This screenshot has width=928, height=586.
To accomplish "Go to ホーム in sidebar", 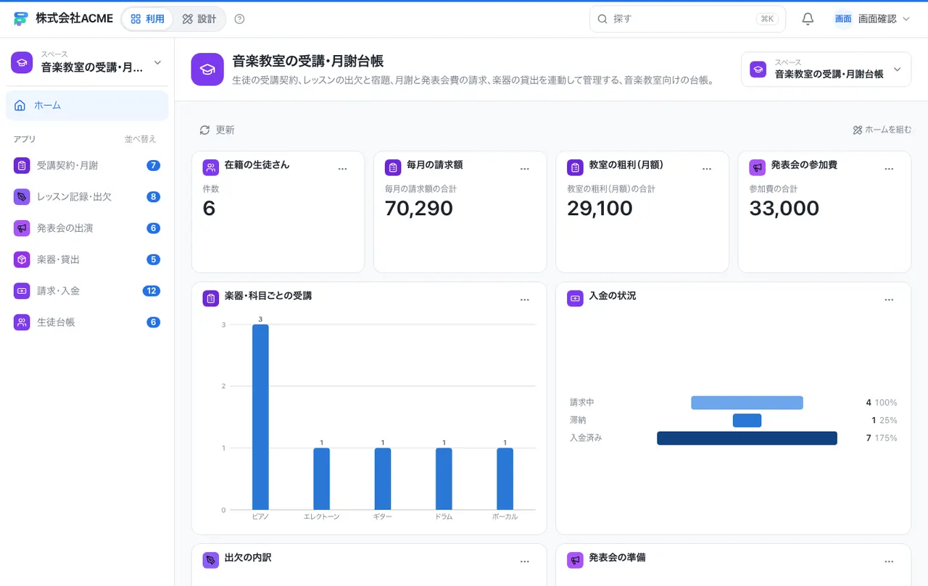I will point(87,105).
